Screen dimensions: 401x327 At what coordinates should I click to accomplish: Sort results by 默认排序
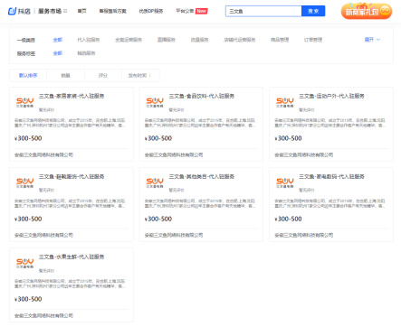point(28,76)
